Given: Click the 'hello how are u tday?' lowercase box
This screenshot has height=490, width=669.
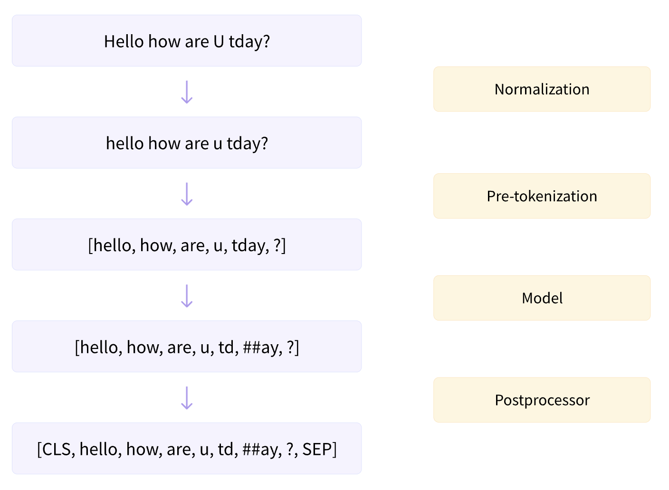Looking at the screenshot, I should pyautogui.click(x=187, y=142).
